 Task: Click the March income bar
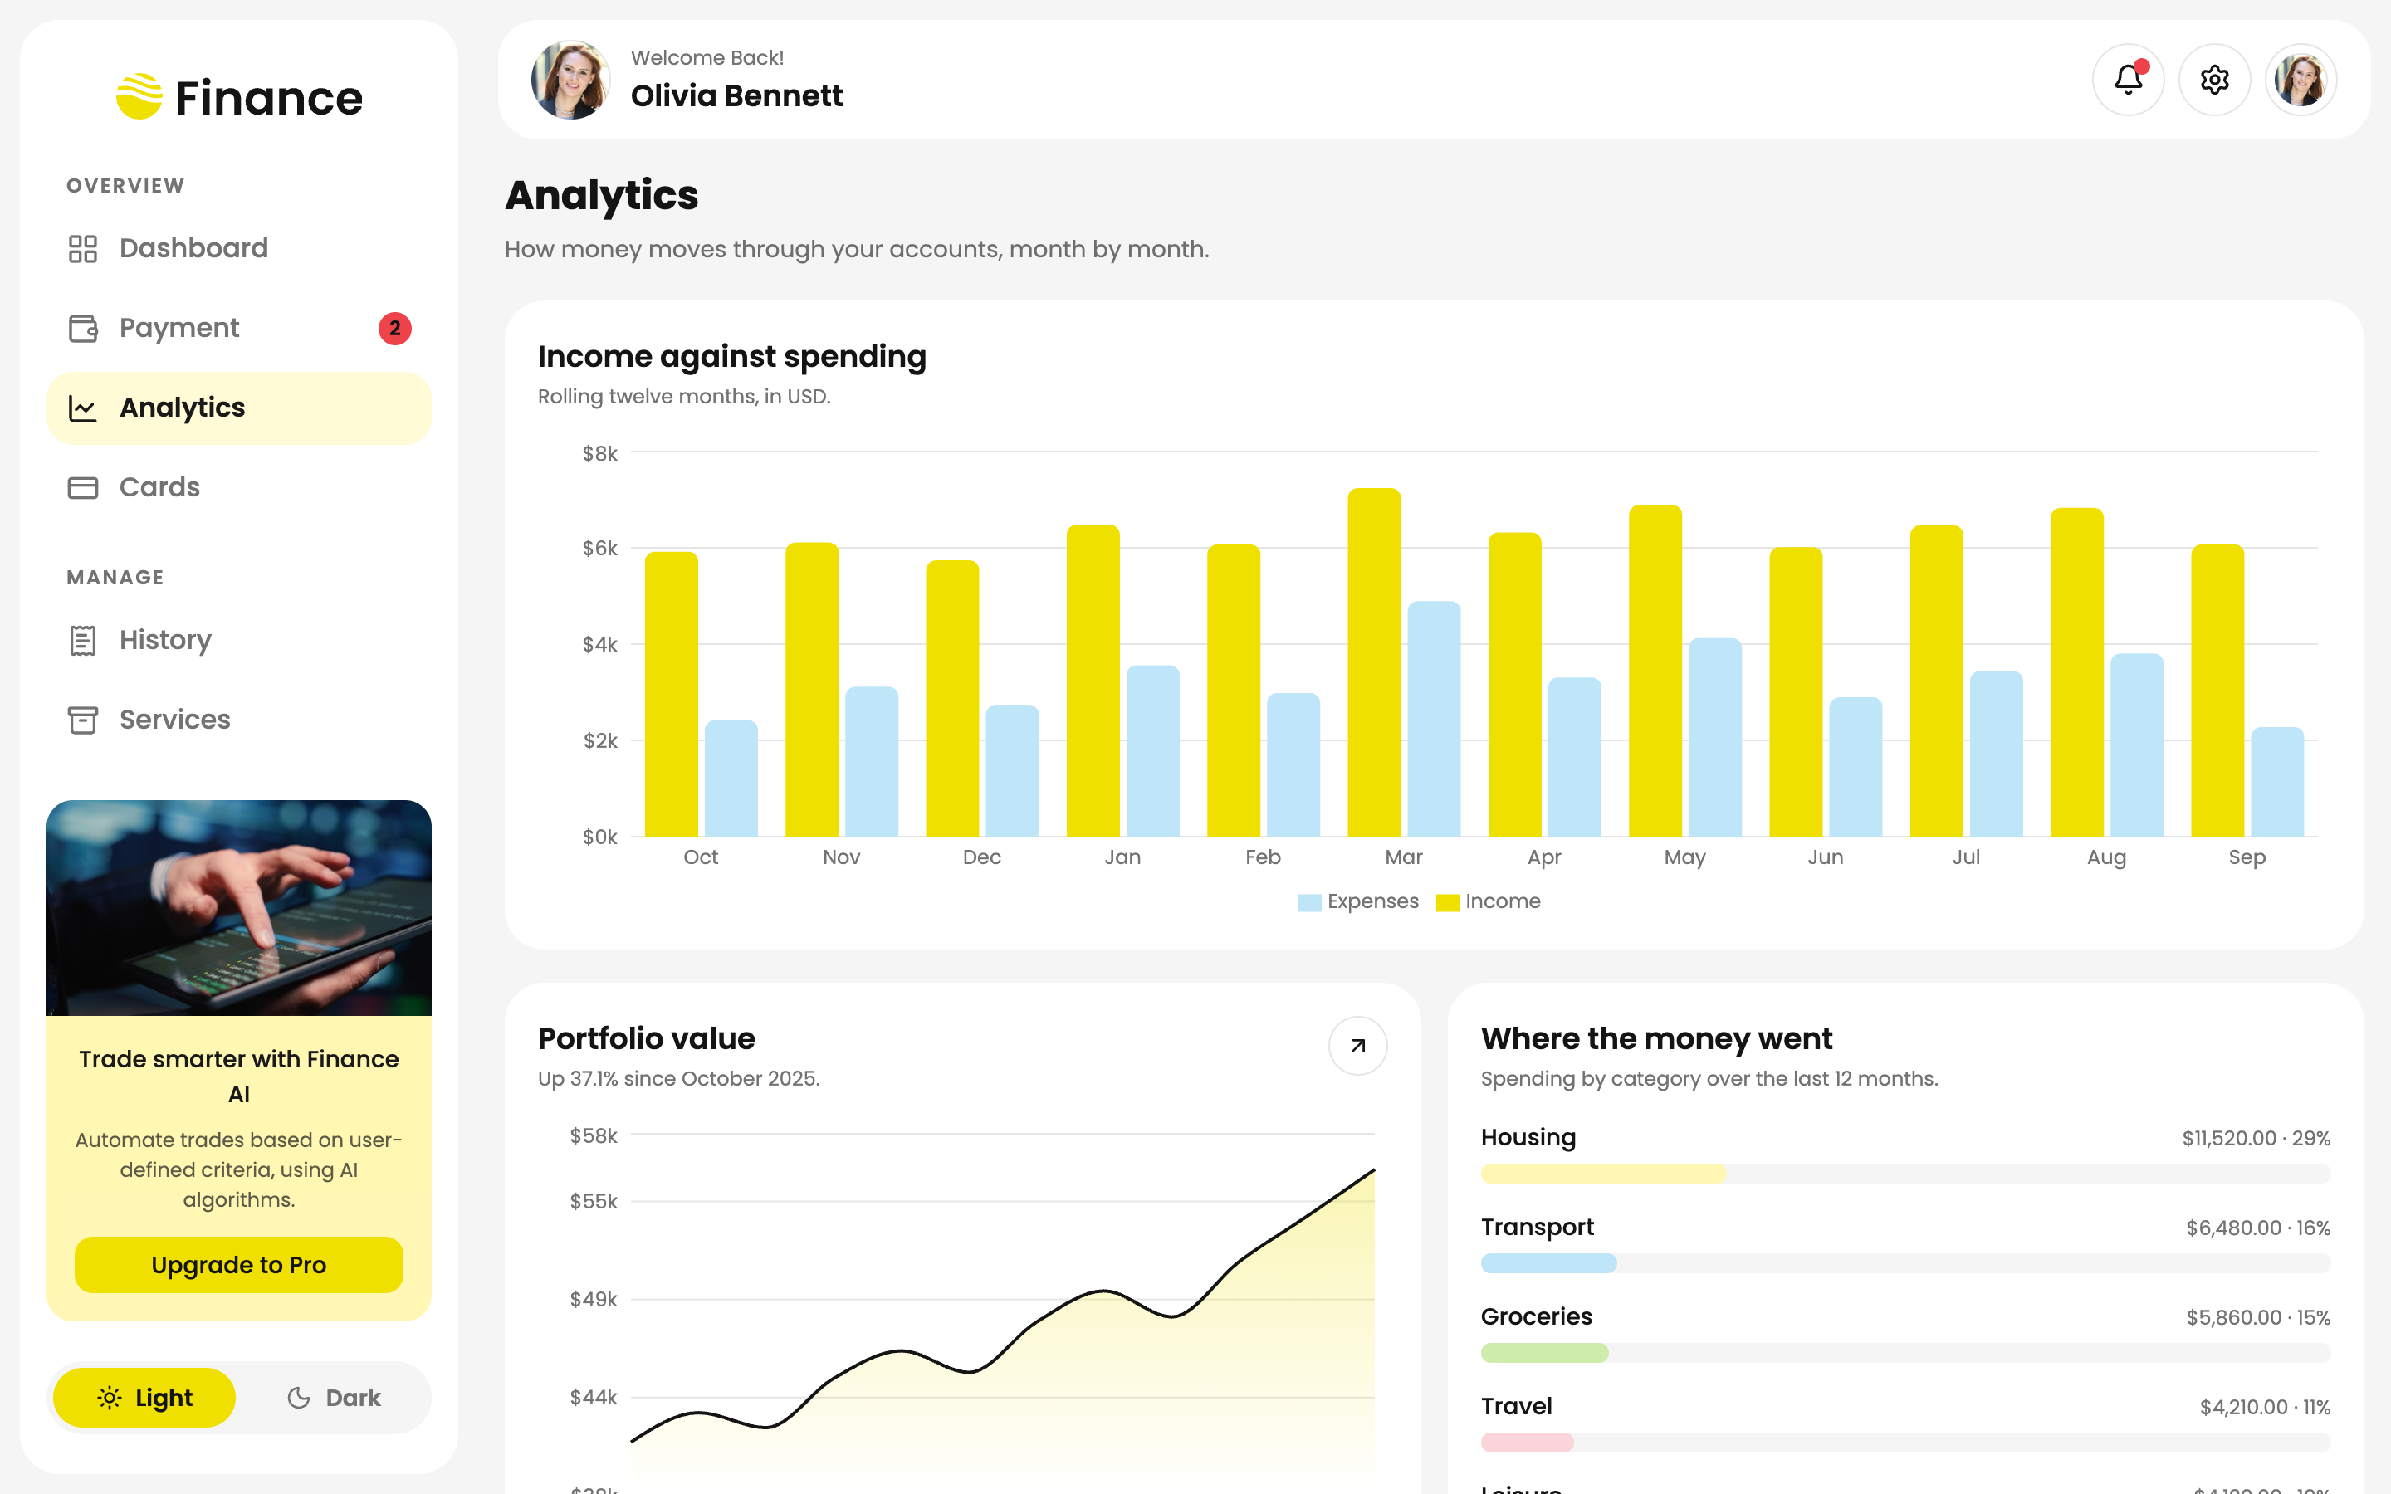coord(1374,662)
